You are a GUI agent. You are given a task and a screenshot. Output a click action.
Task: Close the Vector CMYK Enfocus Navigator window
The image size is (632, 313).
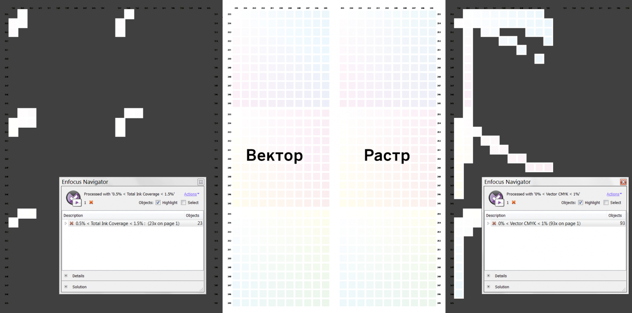pyautogui.click(x=623, y=182)
